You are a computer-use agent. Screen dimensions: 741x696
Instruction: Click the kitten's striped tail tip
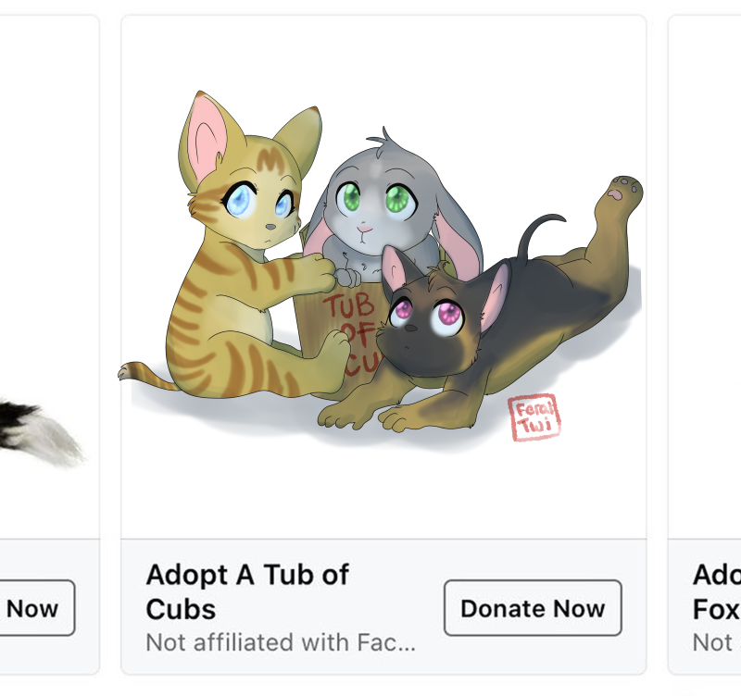click(130, 373)
